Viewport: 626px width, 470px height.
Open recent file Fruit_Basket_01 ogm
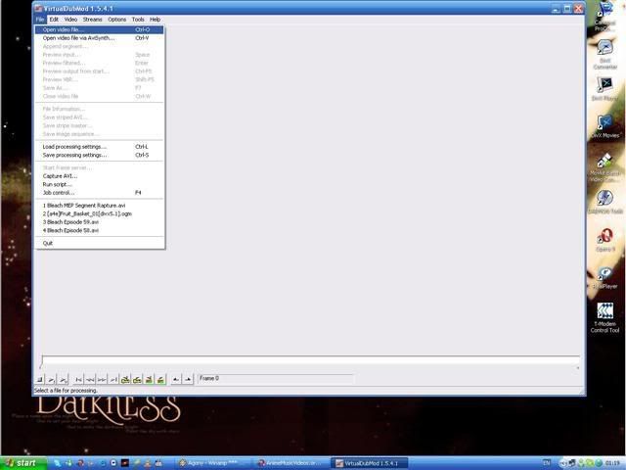pos(100,213)
